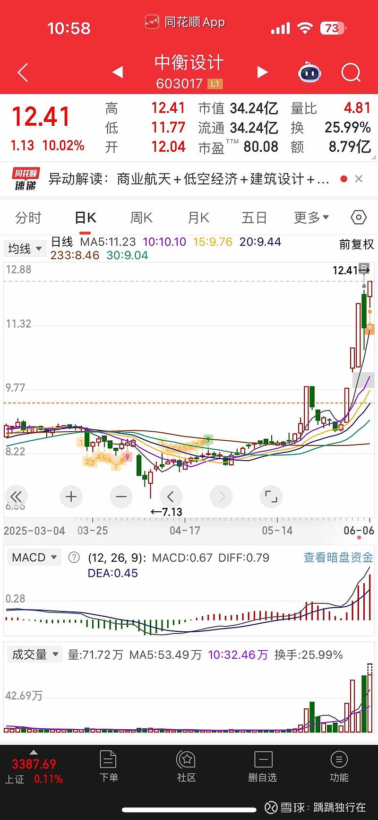The width and height of the screenshot is (378, 820).
Task: Tap 7.13 lowest price marker
Action: 166,512
